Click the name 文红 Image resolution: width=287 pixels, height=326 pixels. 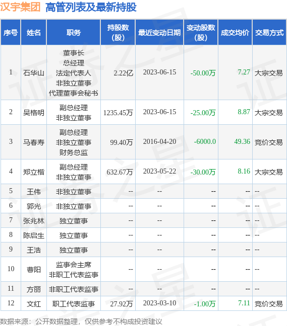(34, 304)
